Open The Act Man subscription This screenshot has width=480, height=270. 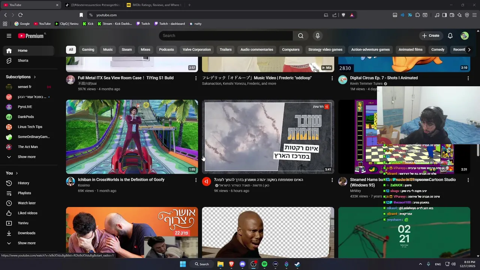pyautogui.click(x=29, y=147)
